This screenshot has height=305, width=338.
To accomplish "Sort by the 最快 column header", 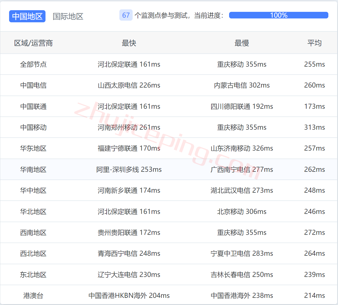I will pyautogui.click(x=128, y=43).
